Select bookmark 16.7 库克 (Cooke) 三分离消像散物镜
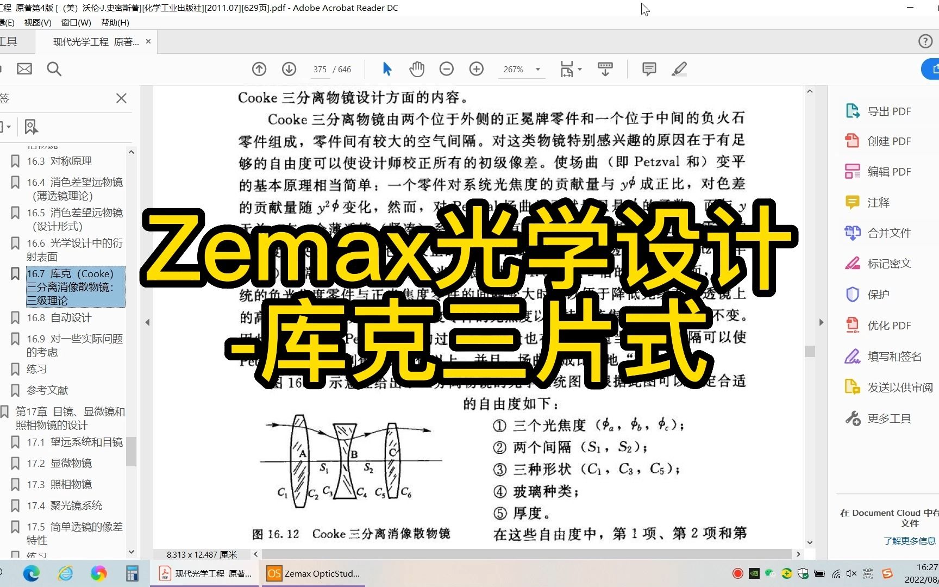The width and height of the screenshot is (939, 587). pyautogui.click(x=76, y=286)
